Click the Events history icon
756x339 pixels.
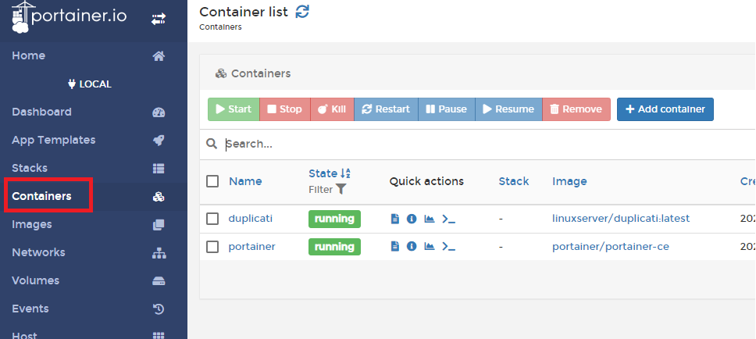[159, 309]
